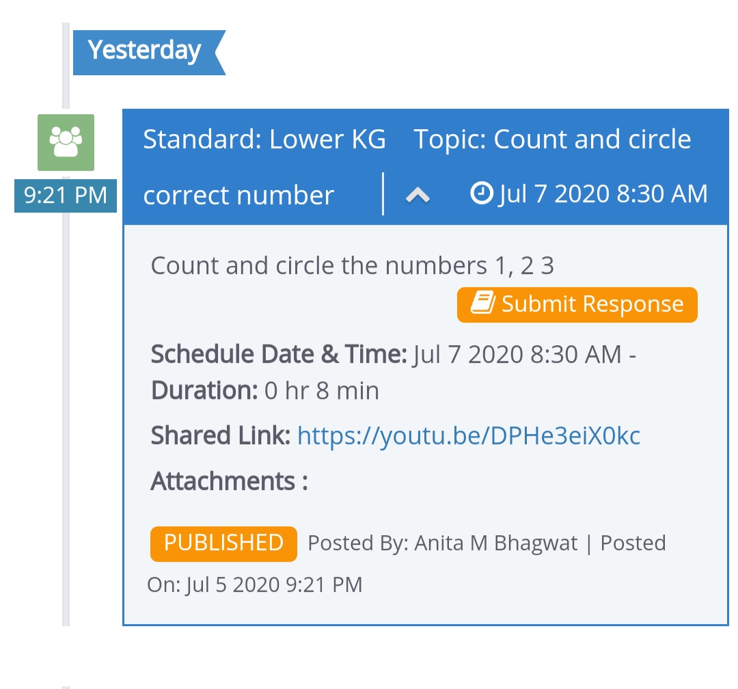738x689 pixels.
Task: Select the description Count and circle the numbers
Action: pyautogui.click(x=352, y=266)
